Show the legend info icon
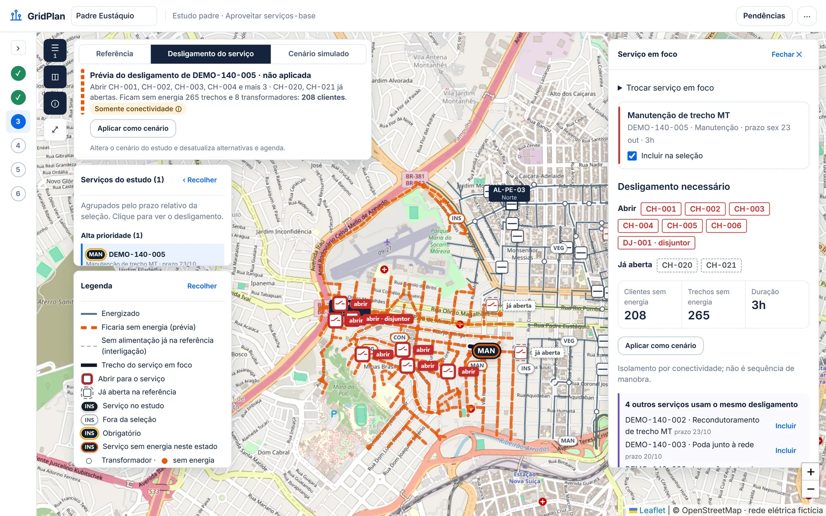The width and height of the screenshot is (826, 516). point(55,104)
